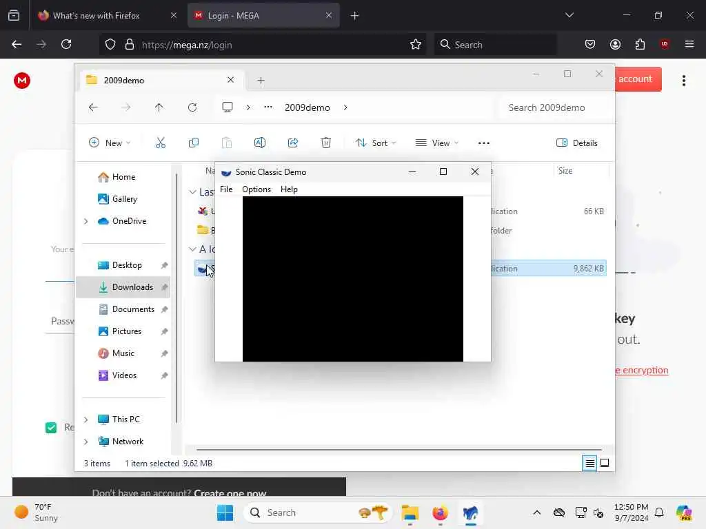Image resolution: width=706 pixels, height=529 pixels.
Task: Click the Share icon in Explorer toolbar
Action: (x=293, y=143)
